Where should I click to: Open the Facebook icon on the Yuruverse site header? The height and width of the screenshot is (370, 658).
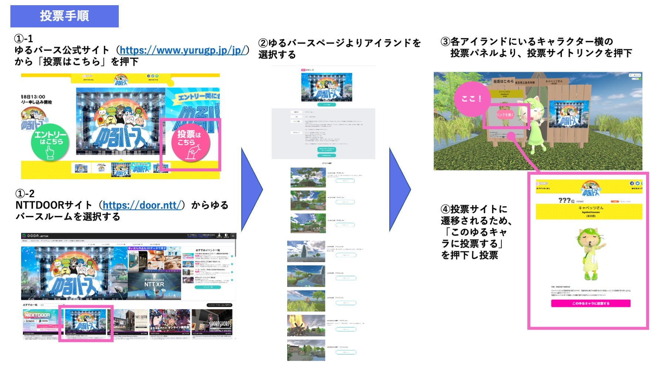[149, 76]
